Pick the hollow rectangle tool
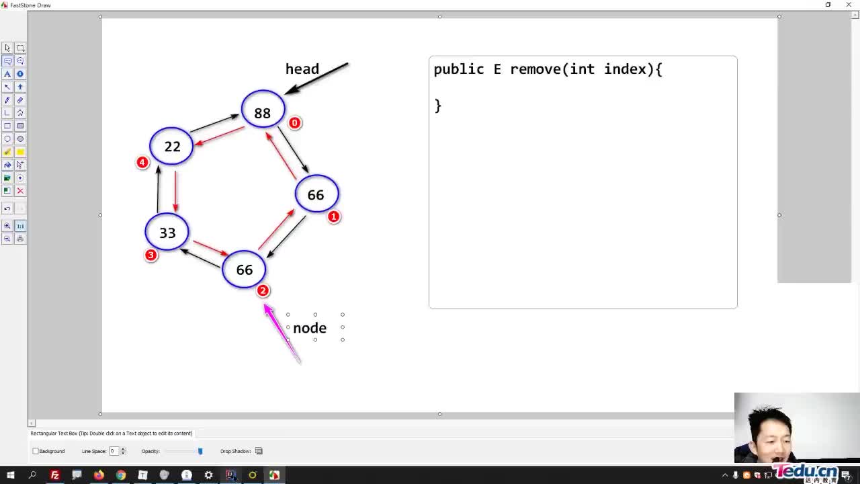The width and height of the screenshot is (860, 484). pos(7,126)
